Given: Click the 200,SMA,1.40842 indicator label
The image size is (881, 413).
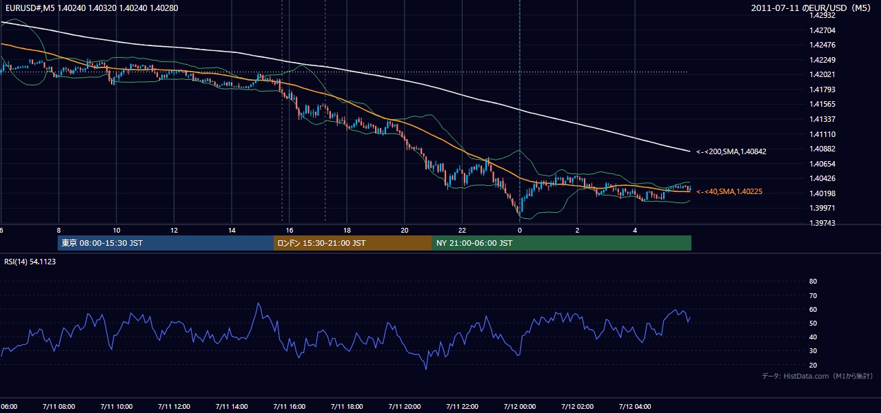Looking at the screenshot, I should 731,151.
